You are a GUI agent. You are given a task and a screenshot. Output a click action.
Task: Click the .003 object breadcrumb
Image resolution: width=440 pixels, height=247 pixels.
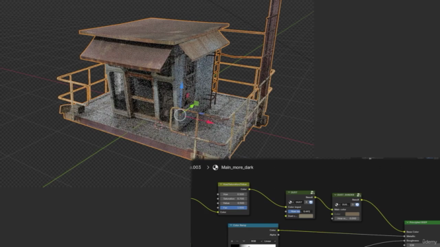click(196, 167)
